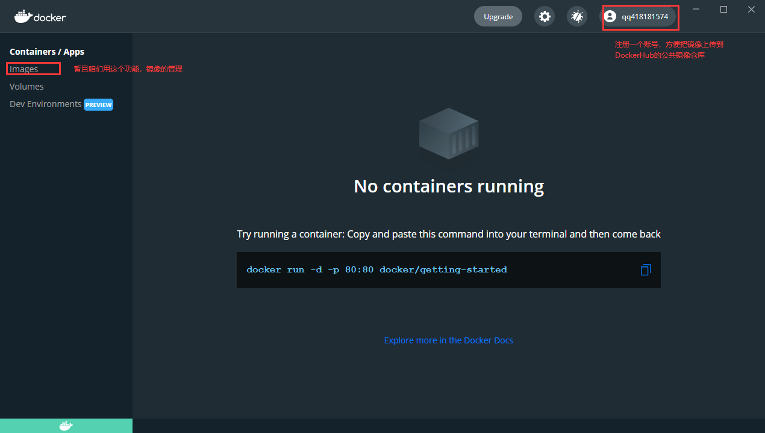Click the docker run command text
The height and width of the screenshot is (433, 765).
[x=377, y=269]
